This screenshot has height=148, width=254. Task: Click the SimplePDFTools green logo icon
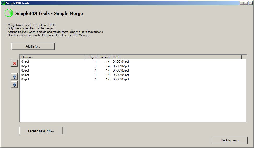tap(9, 13)
